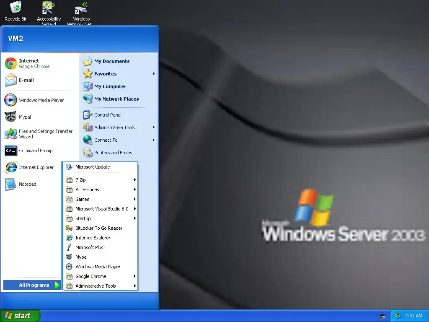Click the Start button
Viewport: 429px width, 322px height.
20,316
